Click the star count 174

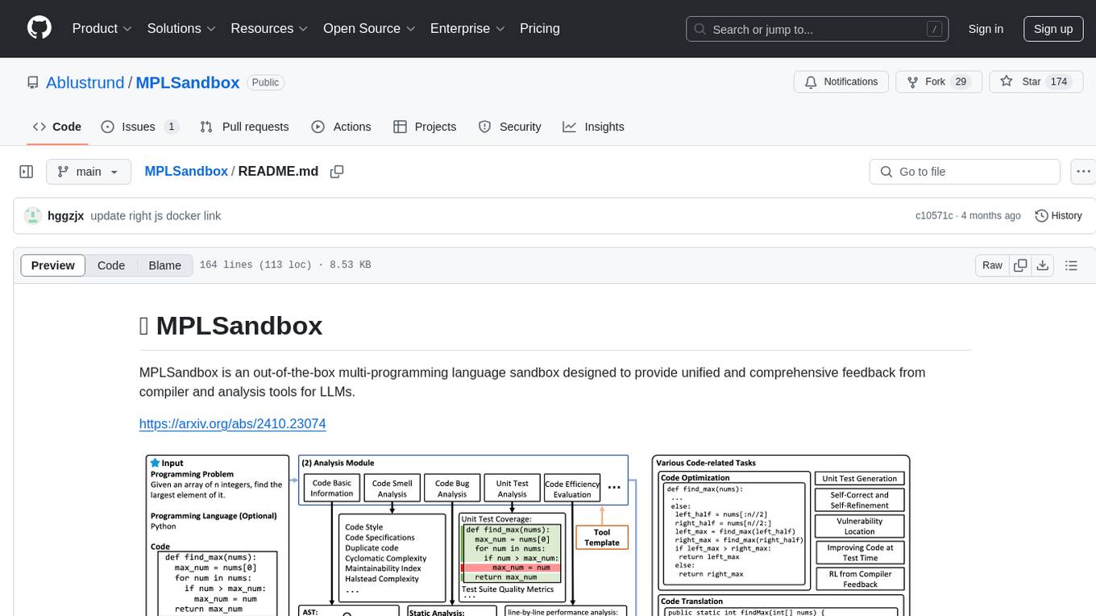pyautogui.click(x=1059, y=82)
